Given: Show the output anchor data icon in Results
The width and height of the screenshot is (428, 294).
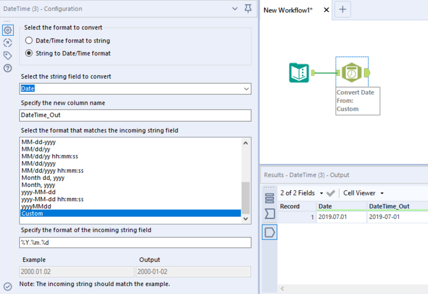Looking at the screenshot, I should coord(269,232).
